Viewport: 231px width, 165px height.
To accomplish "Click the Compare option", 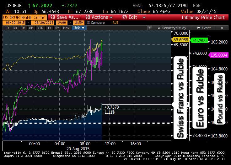I will coord(96,23).
